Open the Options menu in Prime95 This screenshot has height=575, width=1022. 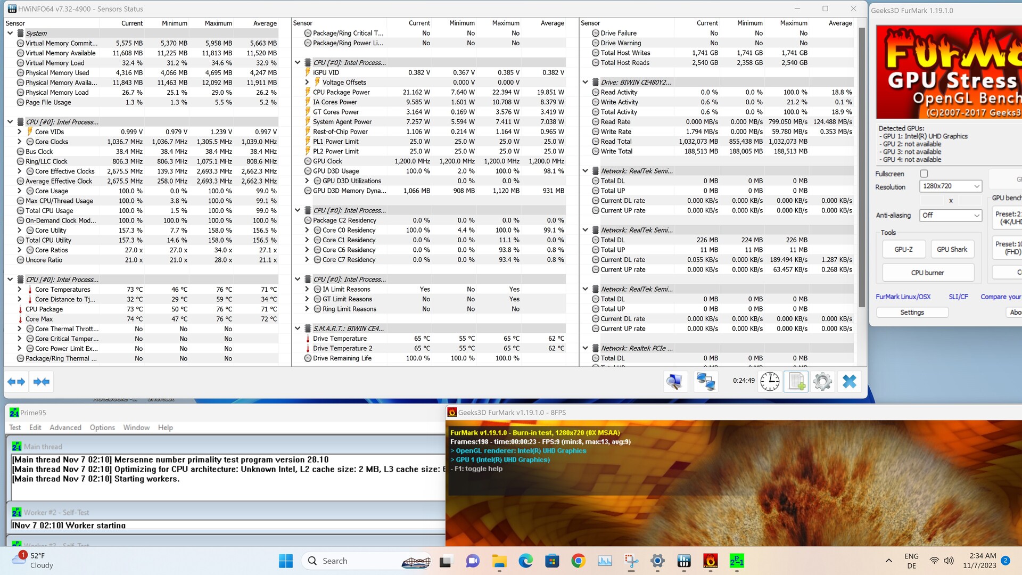point(102,428)
